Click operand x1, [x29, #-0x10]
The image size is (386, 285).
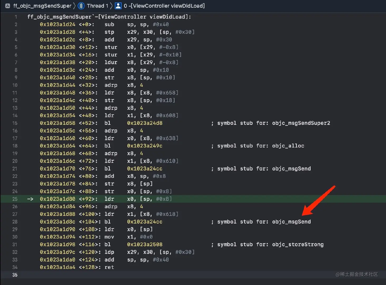[154, 55]
